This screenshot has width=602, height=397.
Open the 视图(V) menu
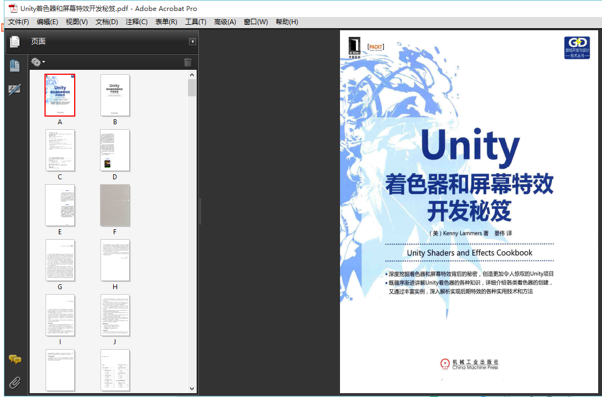point(76,22)
